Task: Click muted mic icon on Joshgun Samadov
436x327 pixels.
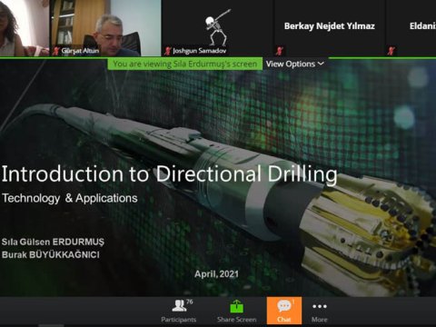Action: pos(167,51)
